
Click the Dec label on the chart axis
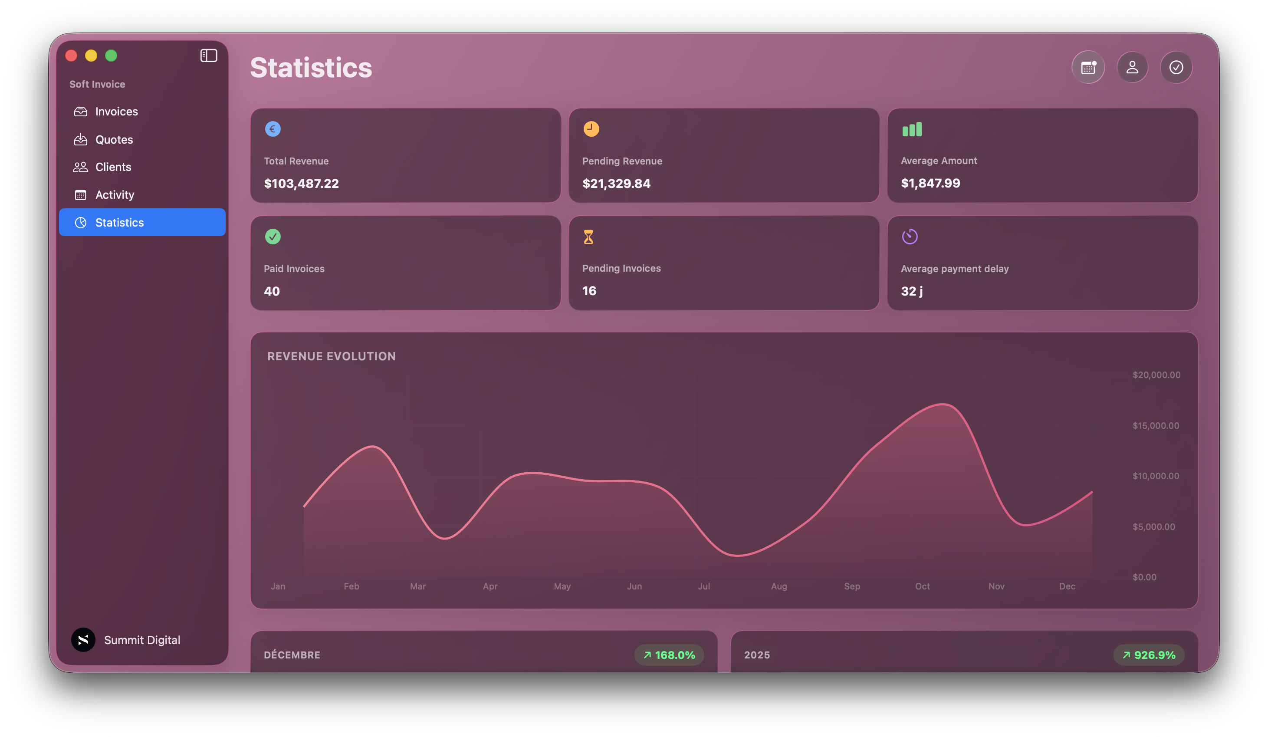click(x=1067, y=586)
